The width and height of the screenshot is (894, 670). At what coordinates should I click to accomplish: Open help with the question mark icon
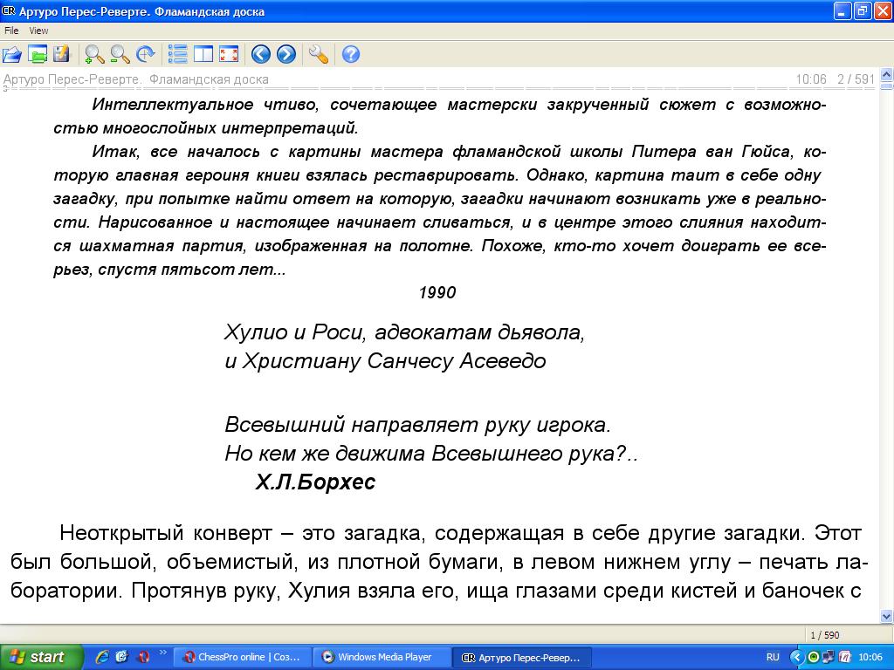coord(351,55)
